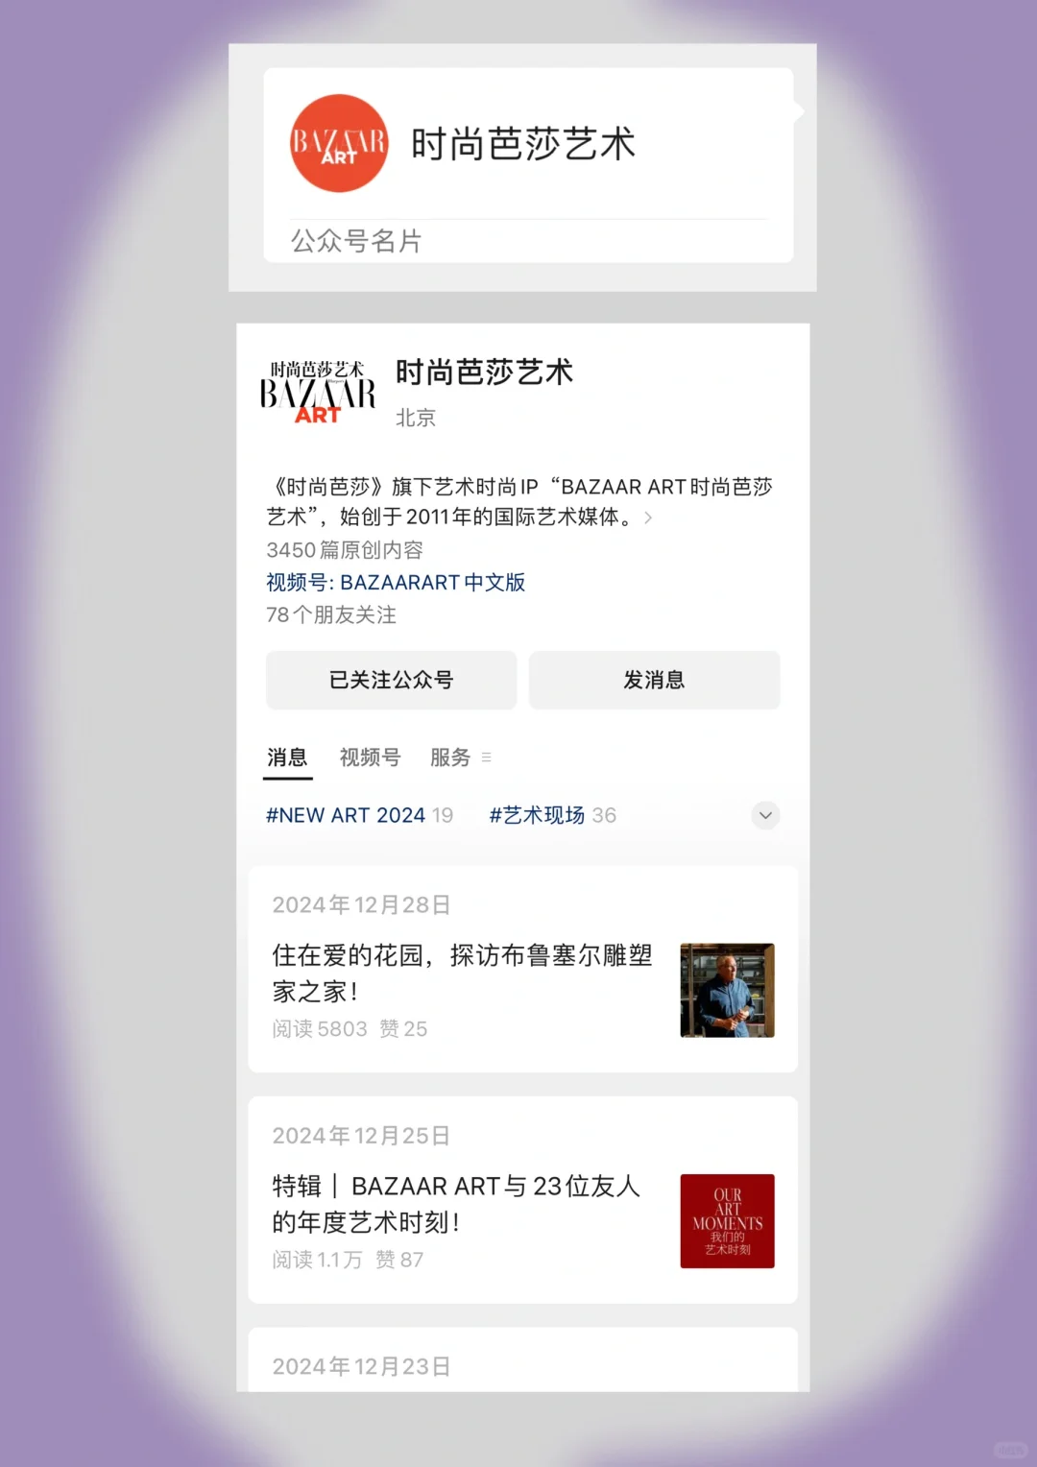Open video channel link BAZAARART中文版
Viewport: 1037px width, 1467px height.
click(x=396, y=583)
